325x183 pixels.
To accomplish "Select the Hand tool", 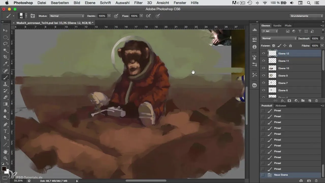I will [5, 152].
